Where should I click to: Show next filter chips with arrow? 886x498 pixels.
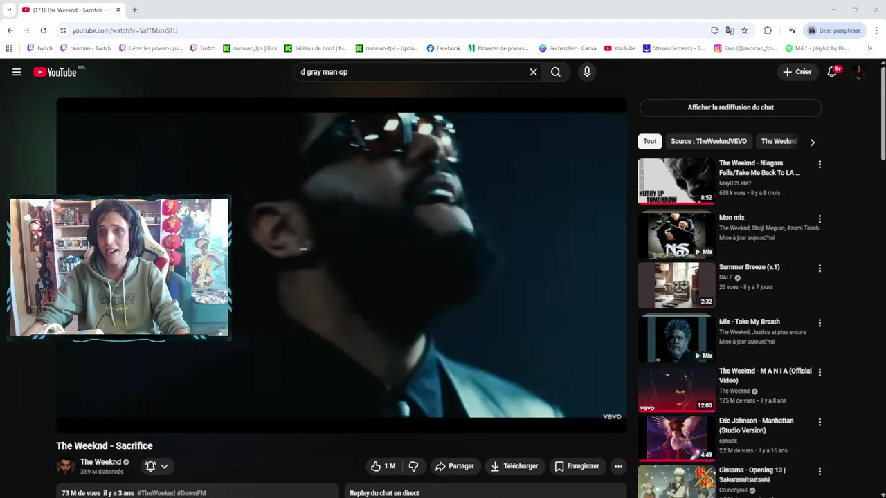pyautogui.click(x=813, y=142)
